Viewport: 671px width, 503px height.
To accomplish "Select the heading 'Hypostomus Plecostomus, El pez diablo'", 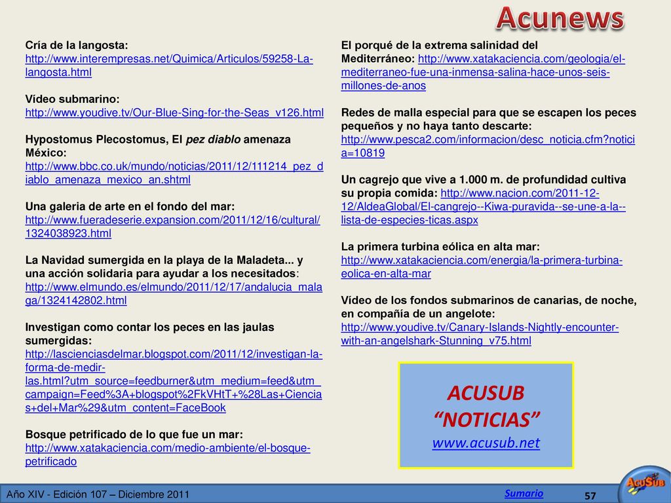I will (x=132, y=140).
